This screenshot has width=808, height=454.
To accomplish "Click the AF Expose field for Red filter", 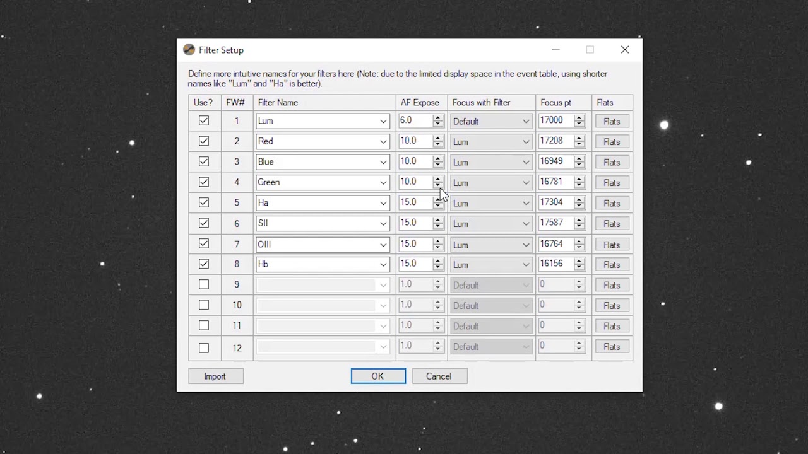I will 415,141.
